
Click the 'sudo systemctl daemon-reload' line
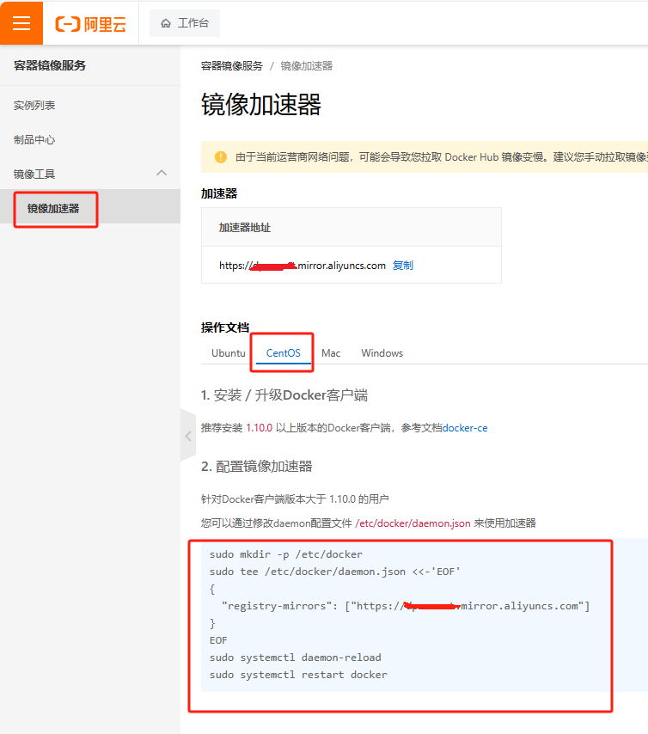coord(296,658)
